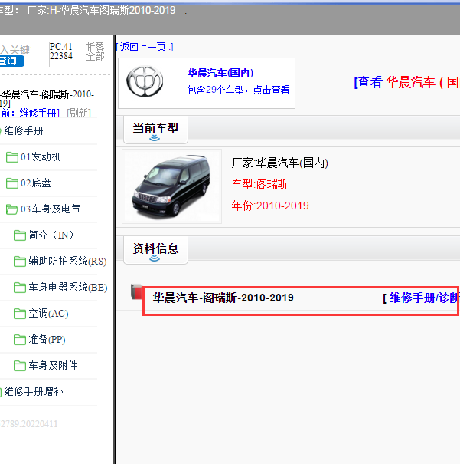The height and width of the screenshot is (464, 460).
Task: Click the 刷新 refresh link
Action: pyautogui.click(x=79, y=113)
